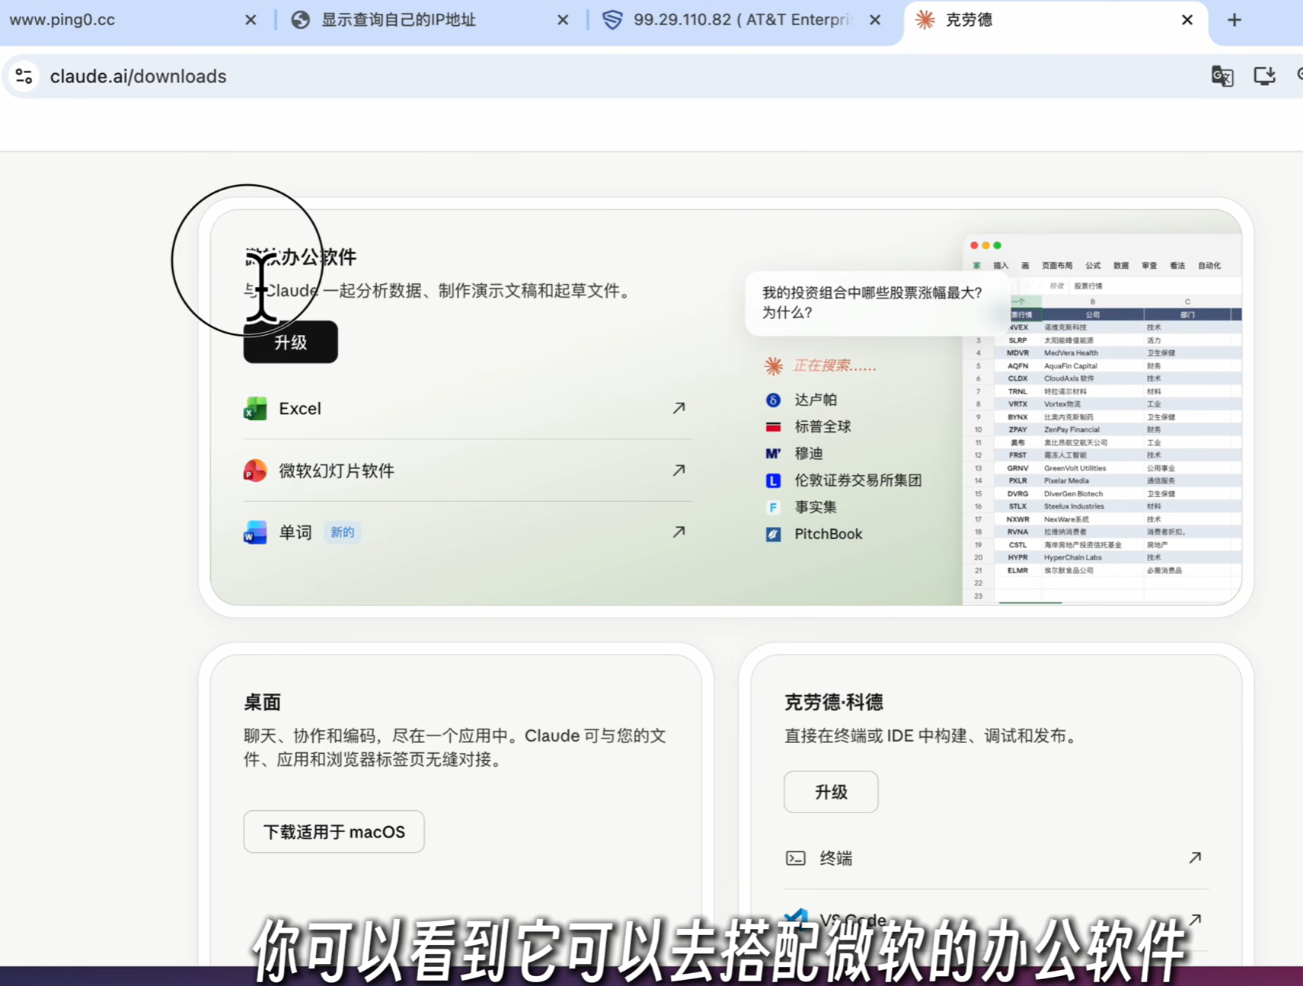Click the arrow beside 微软幻灯片软件

pos(679,471)
